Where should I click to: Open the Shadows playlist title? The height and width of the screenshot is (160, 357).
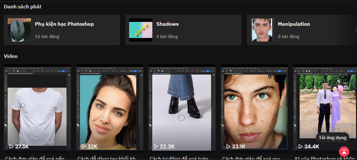pos(167,24)
